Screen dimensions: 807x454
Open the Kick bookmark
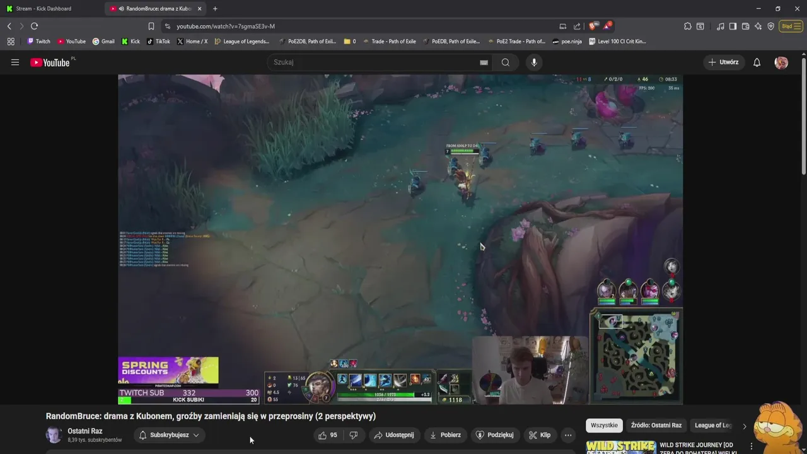point(131,41)
